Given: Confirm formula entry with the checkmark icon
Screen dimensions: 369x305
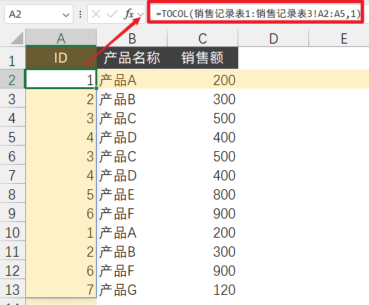Looking at the screenshot, I should 112,14.
